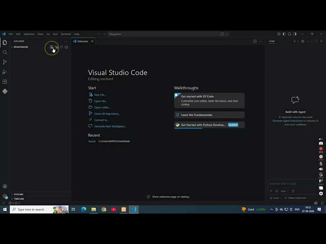326x244 pixels.
Task: Toggle secondary side bar visibility
Action: [x=295, y=34]
